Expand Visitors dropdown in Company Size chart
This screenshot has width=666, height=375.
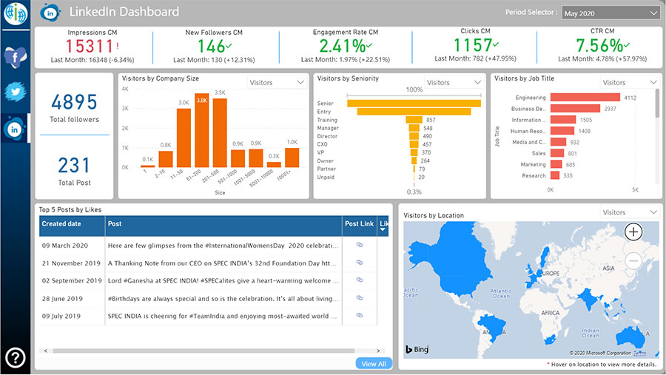(277, 82)
